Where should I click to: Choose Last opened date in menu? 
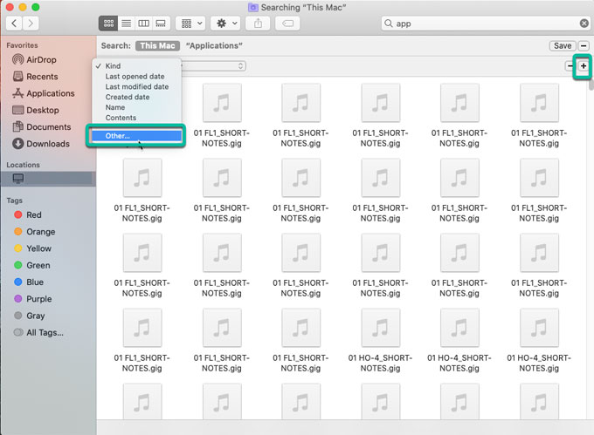coord(137,76)
